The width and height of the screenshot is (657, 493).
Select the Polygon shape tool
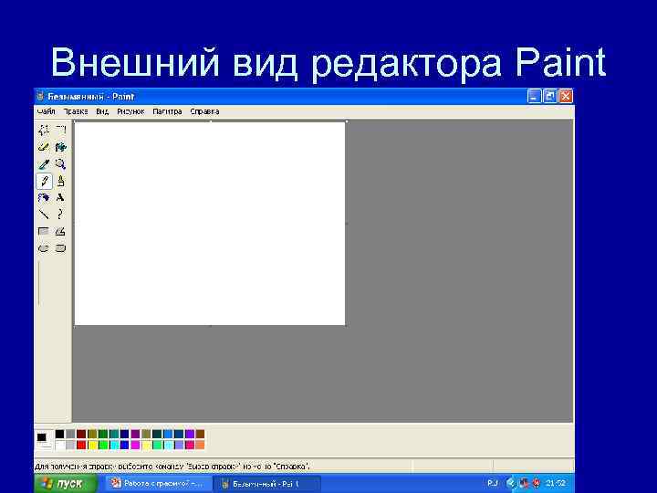[61, 231]
